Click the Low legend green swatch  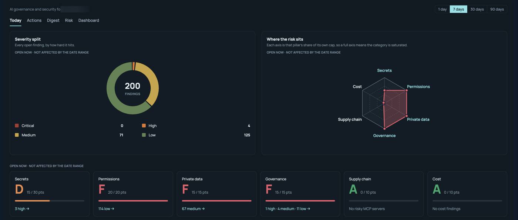[144, 135]
